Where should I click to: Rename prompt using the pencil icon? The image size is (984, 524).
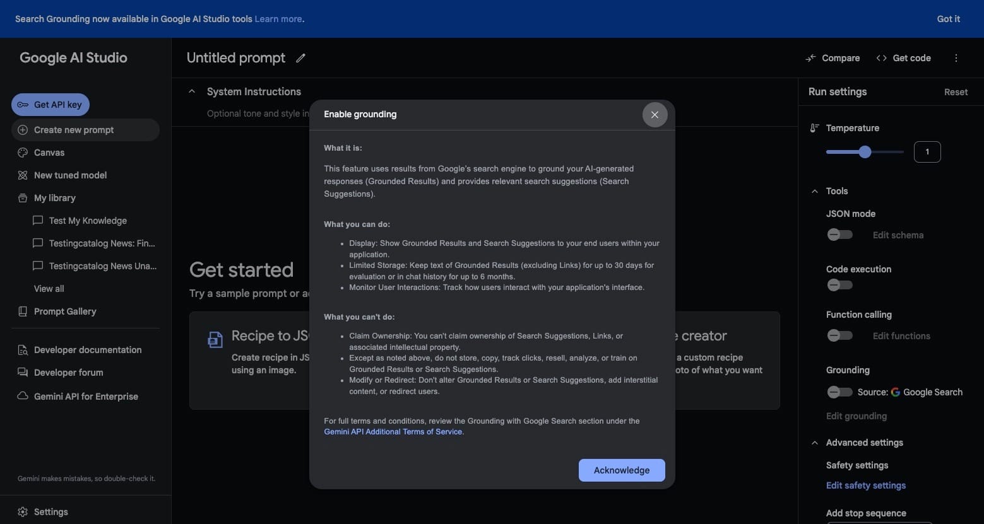point(300,57)
